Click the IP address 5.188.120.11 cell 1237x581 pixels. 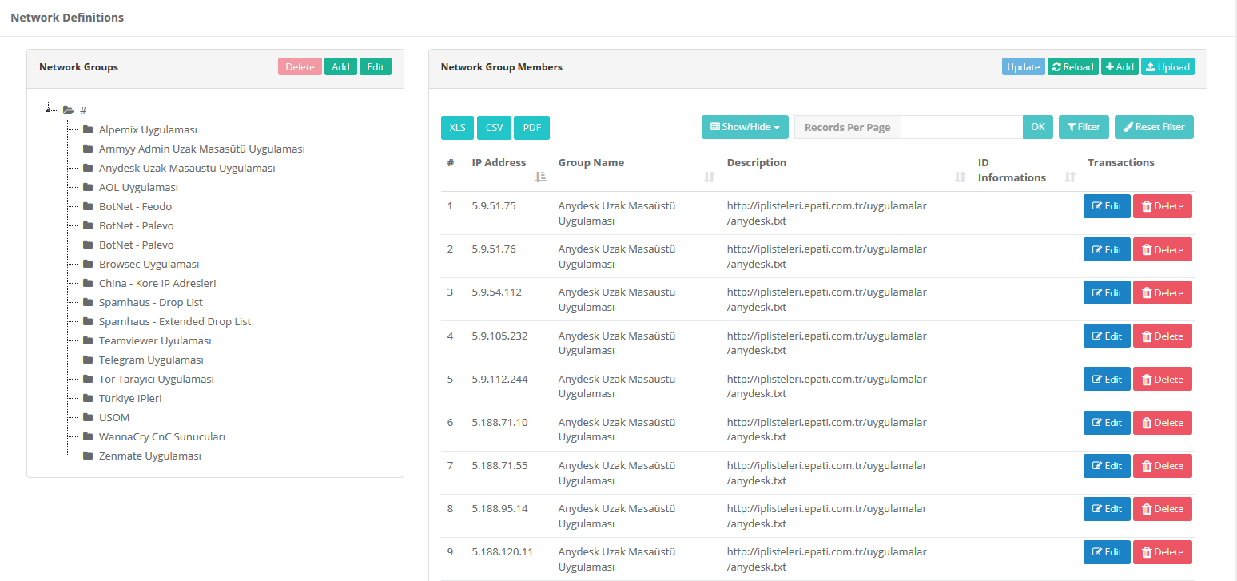(x=503, y=551)
